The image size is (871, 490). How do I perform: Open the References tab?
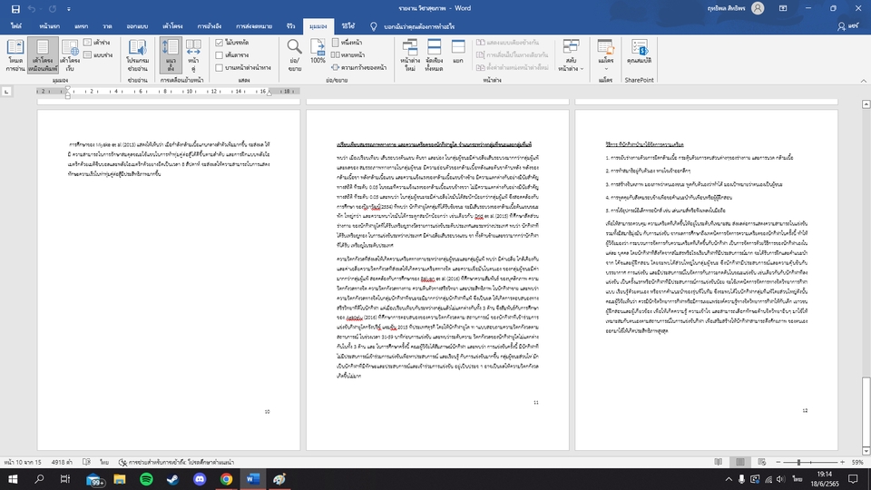click(210, 26)
